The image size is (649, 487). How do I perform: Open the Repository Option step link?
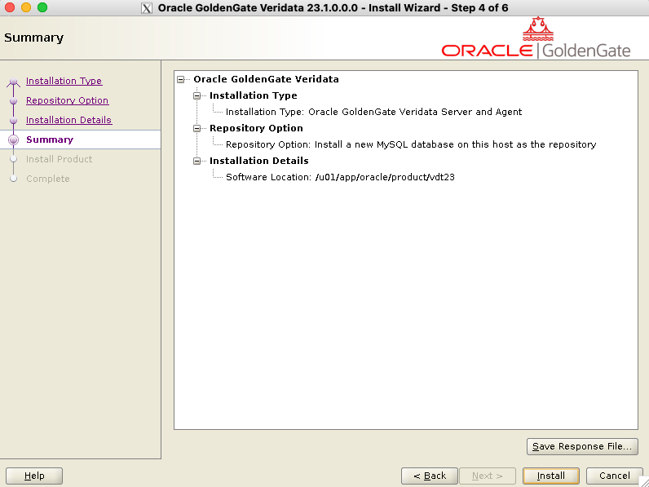[68, 100]
